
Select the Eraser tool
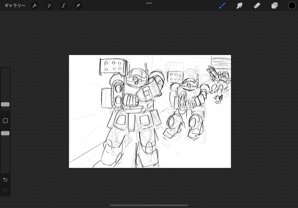click(x=257, y=6)
